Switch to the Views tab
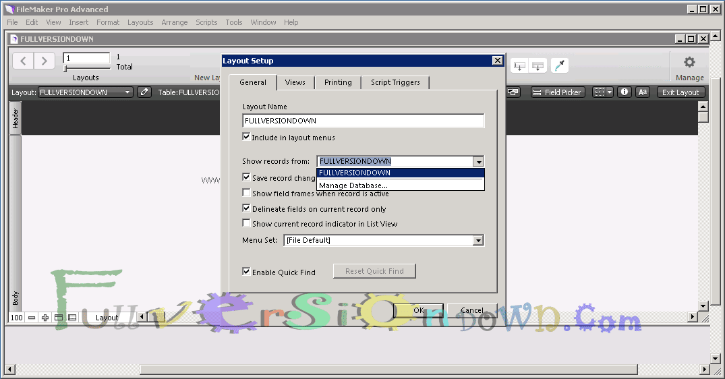Image resolution: width=725 pixels, height=379 pixels. tap(295, 82)
